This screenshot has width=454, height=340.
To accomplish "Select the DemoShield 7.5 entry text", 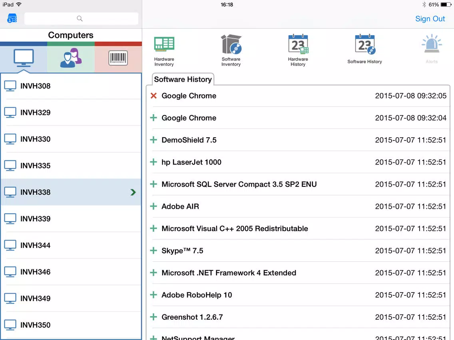I will click(189, 140).
